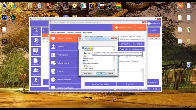
Task: Click the Статус column header in main window
Action: coord(154,31)
